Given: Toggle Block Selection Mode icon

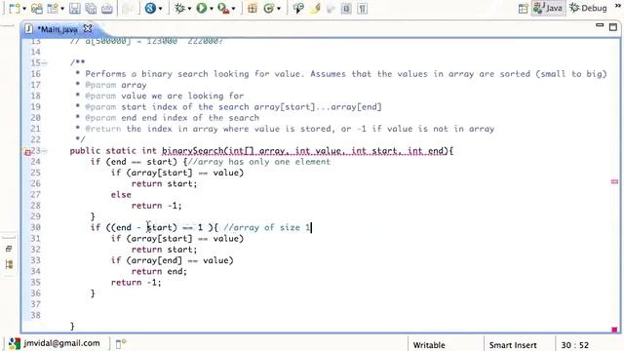Looking at the screenshot, I should [x=346, y=9].
